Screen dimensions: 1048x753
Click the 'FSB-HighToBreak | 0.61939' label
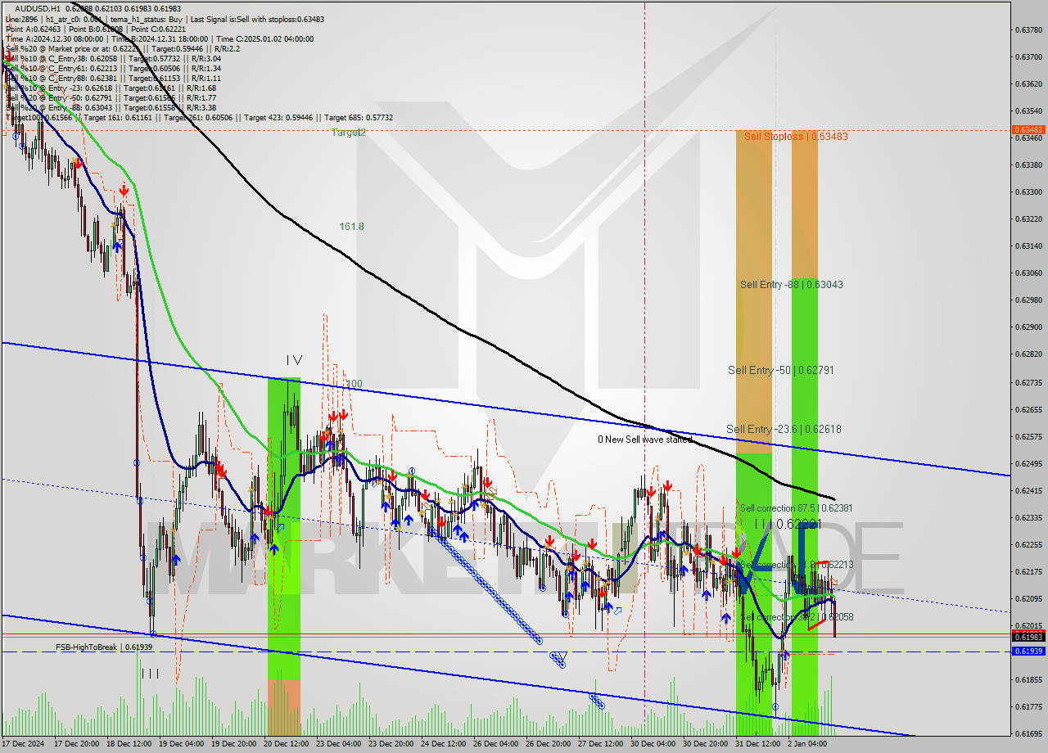click(104, 647)
